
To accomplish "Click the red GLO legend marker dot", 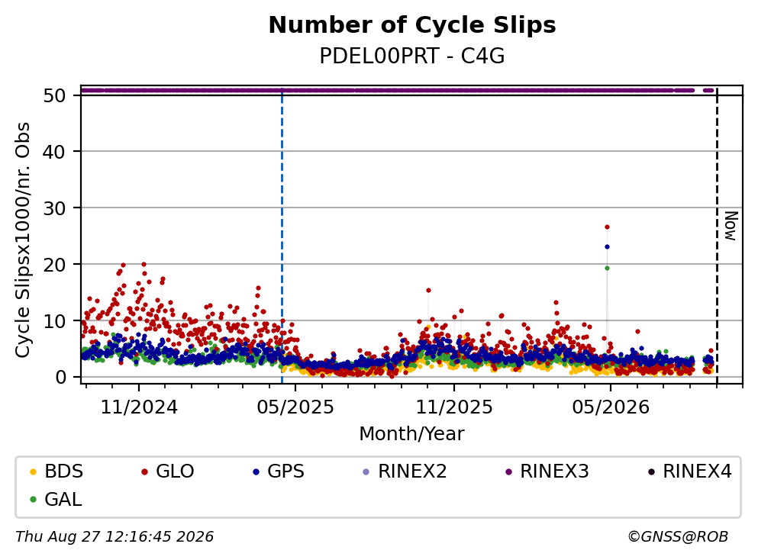I will pos(144,471).
